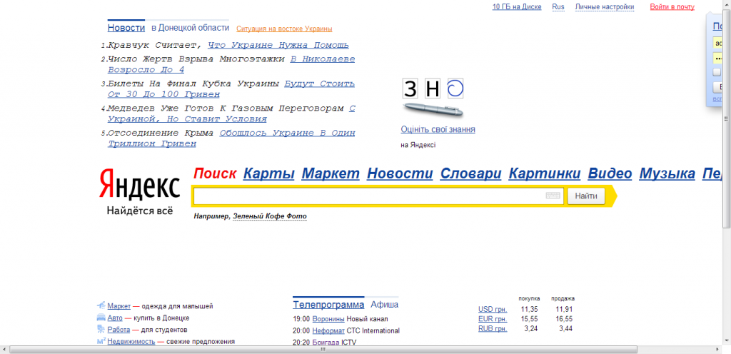Click the Найти search button
Image resolution: width=731 pixels, height=354 pixels.
[x=586, y=196]
